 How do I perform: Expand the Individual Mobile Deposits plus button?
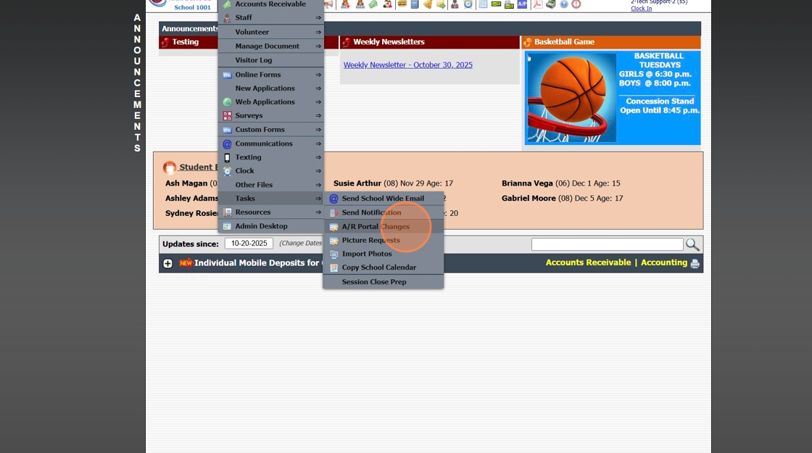pyautogui.click(x=167, y=264)
